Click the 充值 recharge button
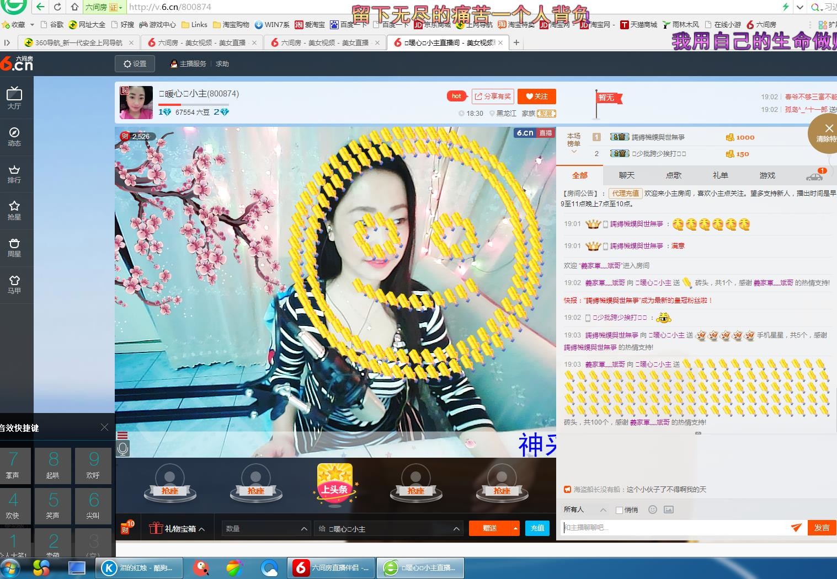Image resolution: width=837 pixels, height=579 pixels. coord(537,528)
